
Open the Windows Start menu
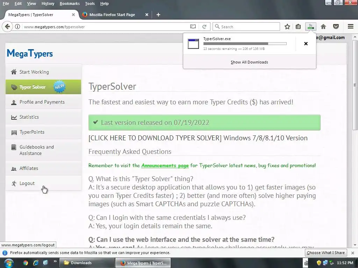(8, 263)
